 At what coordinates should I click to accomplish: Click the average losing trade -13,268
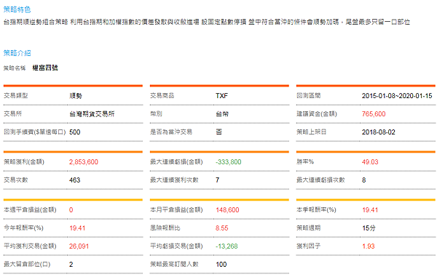[x=227, y=246]
